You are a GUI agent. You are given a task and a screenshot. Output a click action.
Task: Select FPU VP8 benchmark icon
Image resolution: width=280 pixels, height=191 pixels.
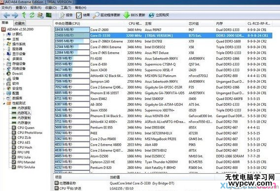14,152
